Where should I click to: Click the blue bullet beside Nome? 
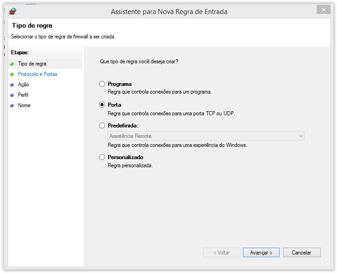tap(12, 106)
